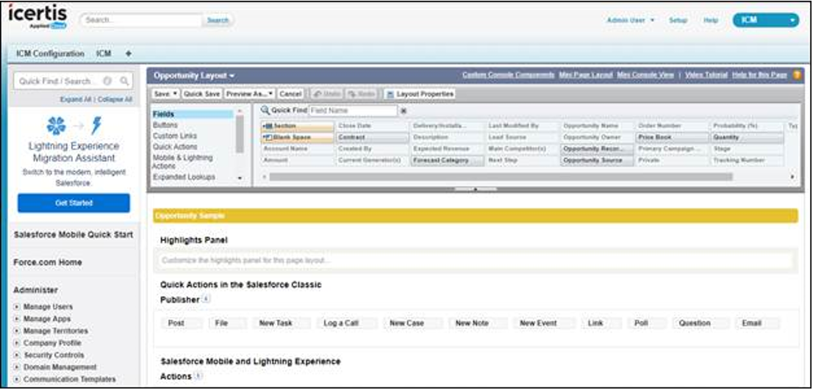Image resolution: width=813 pixels, height=390 pixels.
Task: Click the Undo toolbar button
Action: point(326,94)
